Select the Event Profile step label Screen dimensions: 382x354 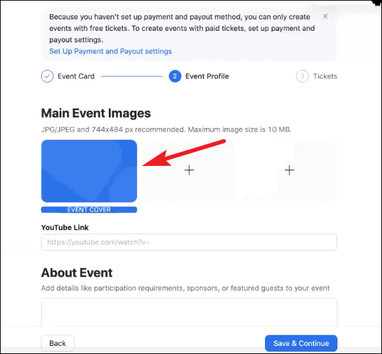(x=207, y=76)
